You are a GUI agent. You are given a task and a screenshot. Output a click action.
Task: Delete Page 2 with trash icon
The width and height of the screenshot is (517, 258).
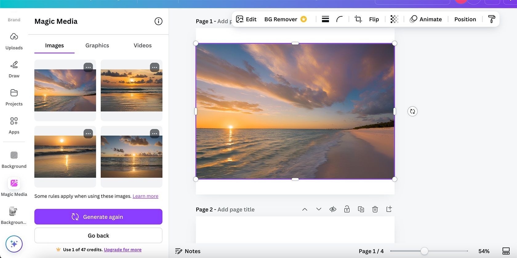point(375,209)
